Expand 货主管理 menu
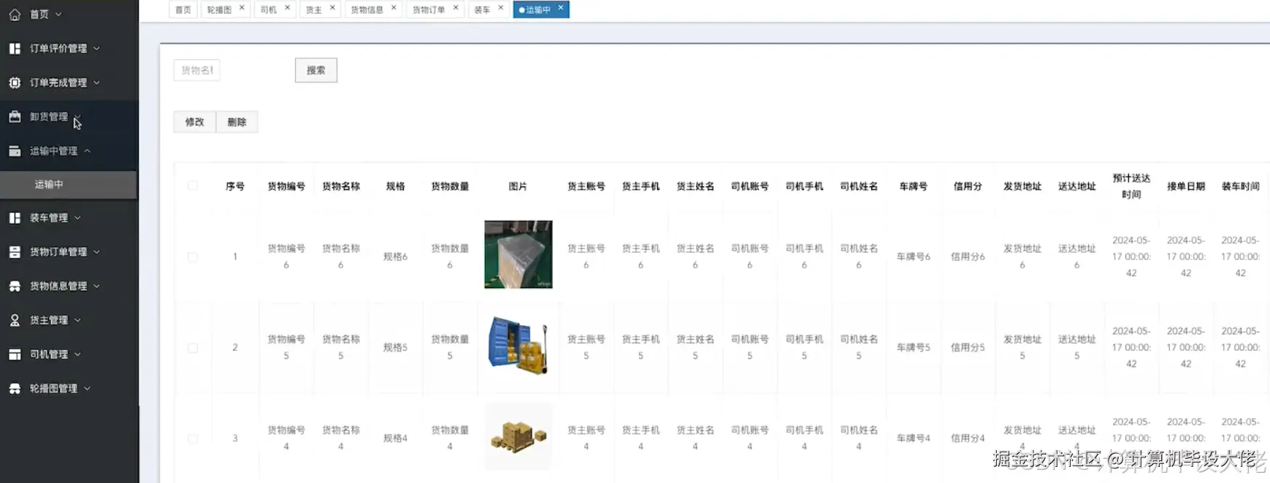The image size is (1270, 483). [77, 320]
